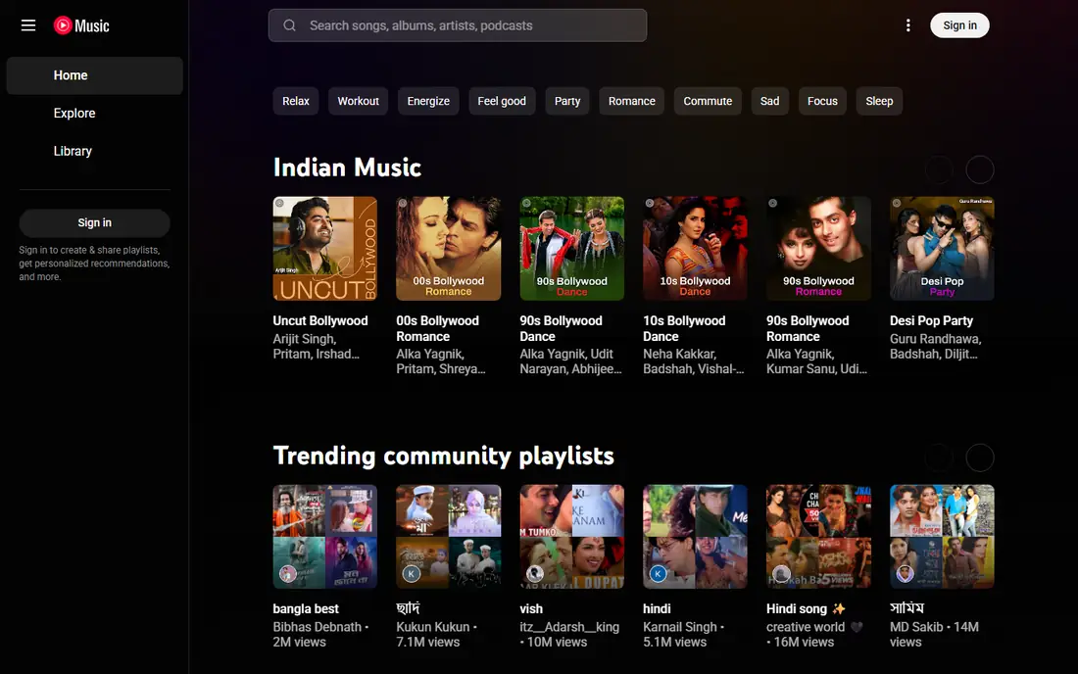Viewport: 1078px width, 674px height.
Task: Click creator avatar on MD Sakib playlist thumbnail
Action: (905, 573)
